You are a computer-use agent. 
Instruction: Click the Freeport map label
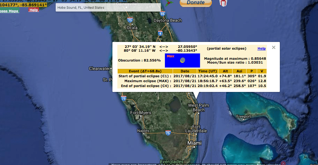tap(243, 117)
